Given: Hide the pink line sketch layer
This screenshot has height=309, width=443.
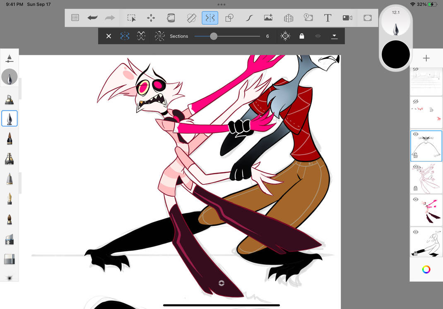Looking at the screenshot, I should [x=415, y=167].
